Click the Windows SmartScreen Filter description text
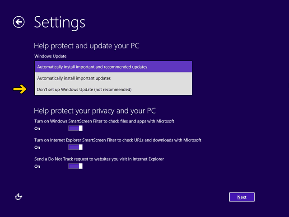The width and height of the screenshot is (289, 217). pos(104,121)
